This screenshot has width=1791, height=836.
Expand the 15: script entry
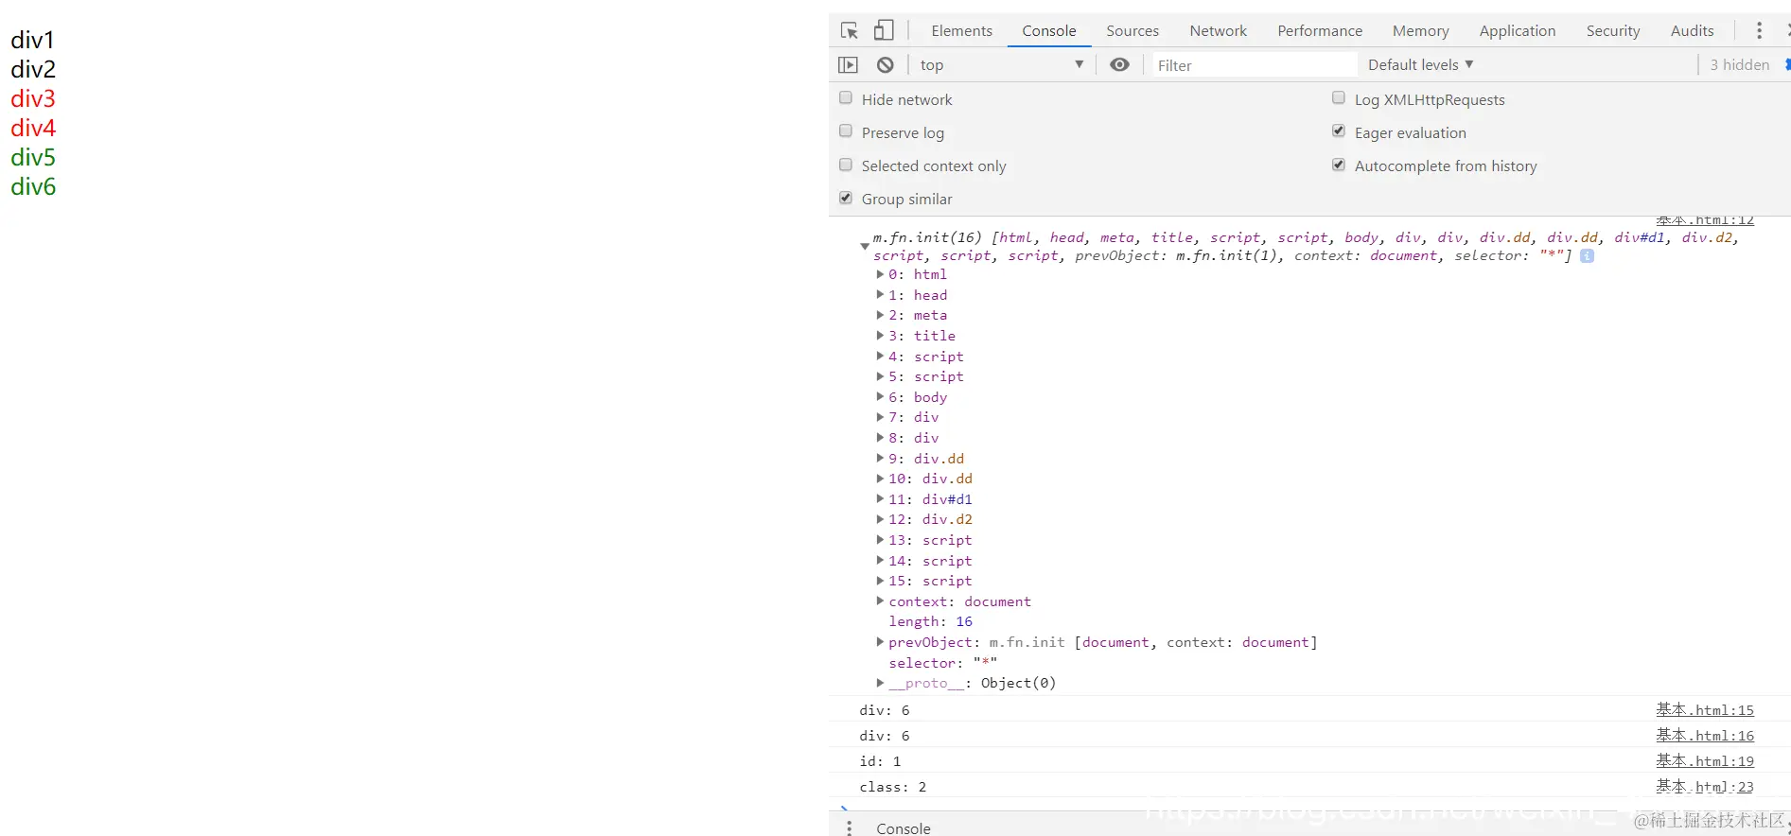point(880,581)
